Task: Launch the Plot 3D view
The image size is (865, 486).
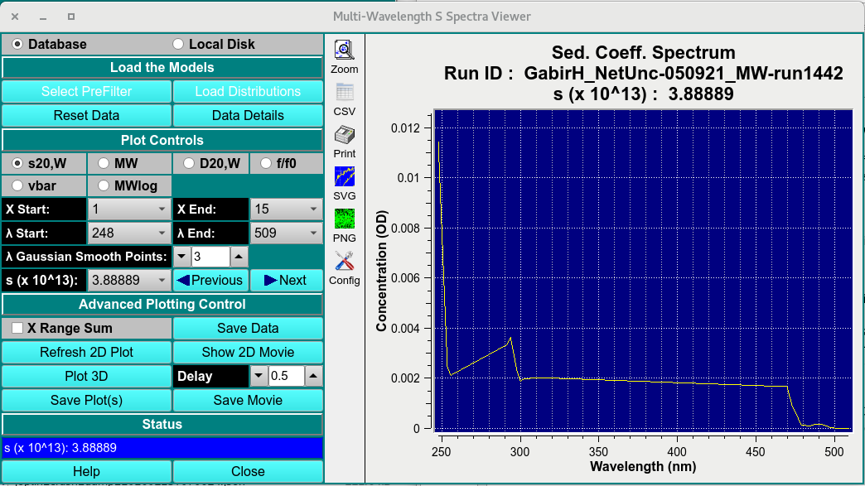Action: (x=86, y=376)
